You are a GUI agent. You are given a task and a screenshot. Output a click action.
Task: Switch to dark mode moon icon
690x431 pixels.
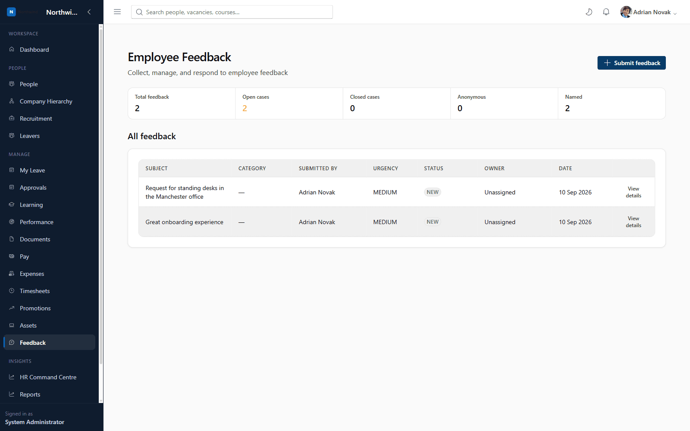(589, 12)
